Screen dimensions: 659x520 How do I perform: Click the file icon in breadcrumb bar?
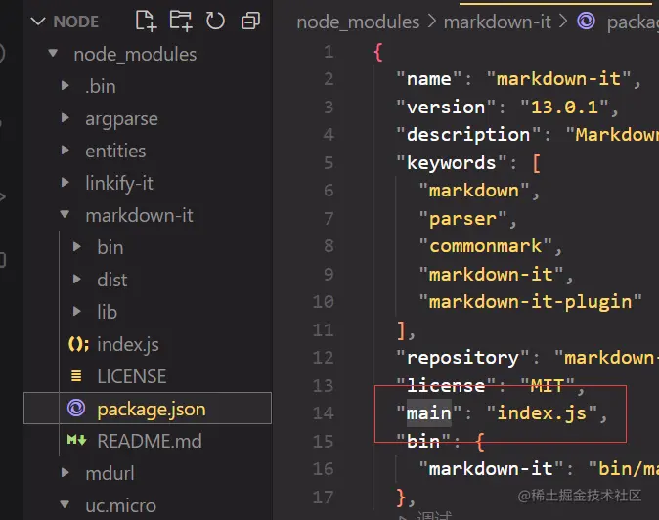click(x=586, y=21)
